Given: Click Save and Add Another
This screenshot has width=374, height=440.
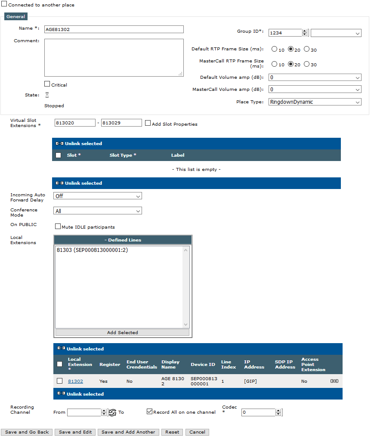Looking at the screenshot, I should coord(128,432).
